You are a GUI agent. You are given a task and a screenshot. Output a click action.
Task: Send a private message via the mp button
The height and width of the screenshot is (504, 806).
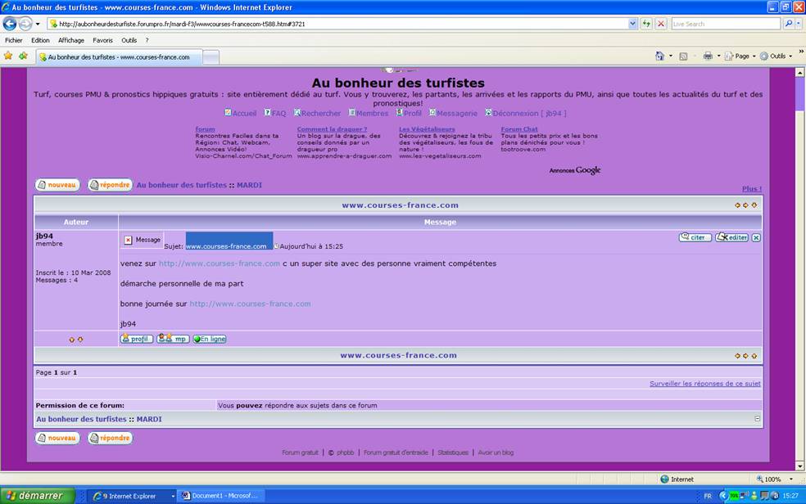(x=173, y=339)
